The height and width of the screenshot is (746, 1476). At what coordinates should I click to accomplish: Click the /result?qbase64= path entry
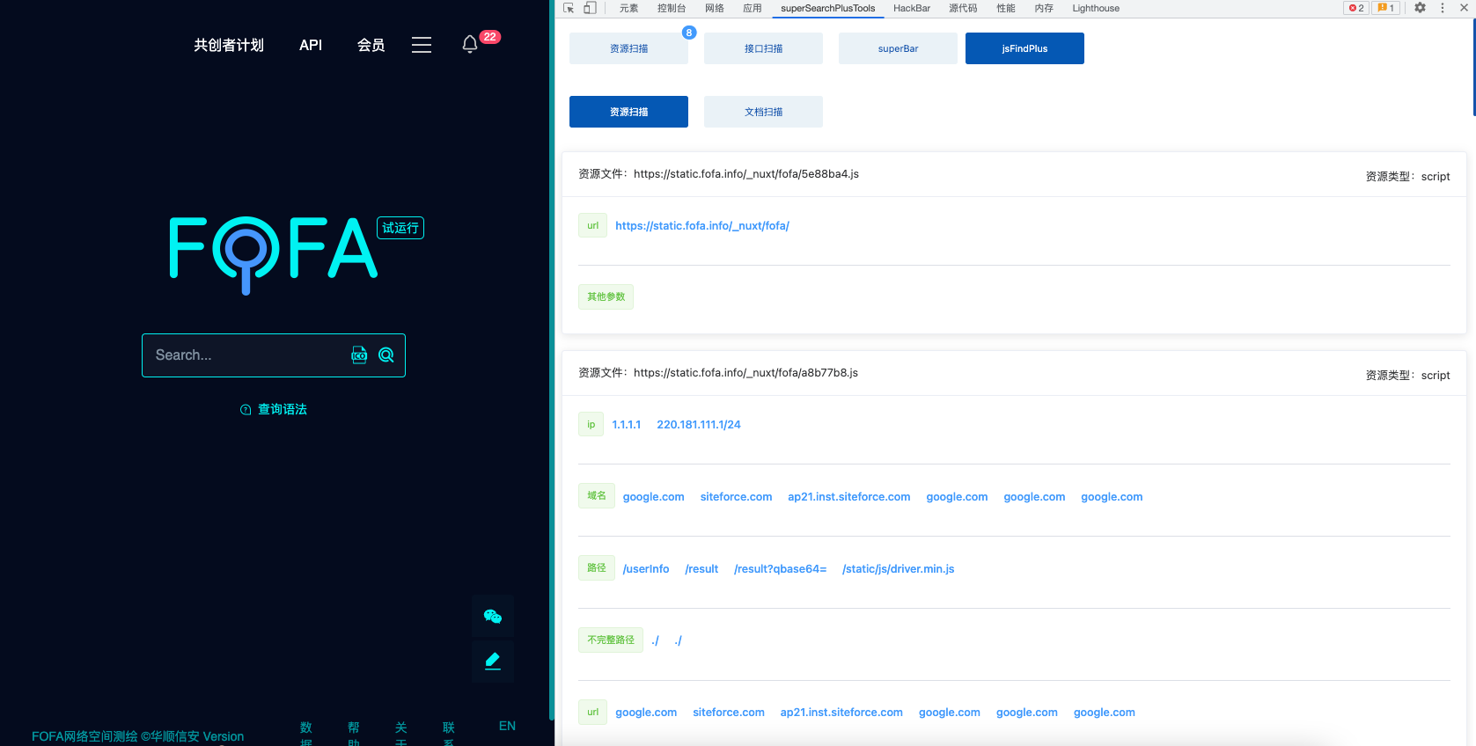pyautogui.click(x=781, y=569)
